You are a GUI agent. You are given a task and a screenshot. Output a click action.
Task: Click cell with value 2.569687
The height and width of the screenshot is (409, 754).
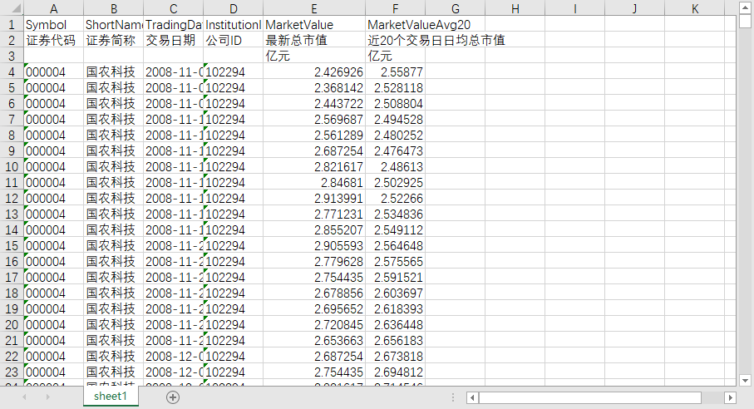[x=314, y=120]
